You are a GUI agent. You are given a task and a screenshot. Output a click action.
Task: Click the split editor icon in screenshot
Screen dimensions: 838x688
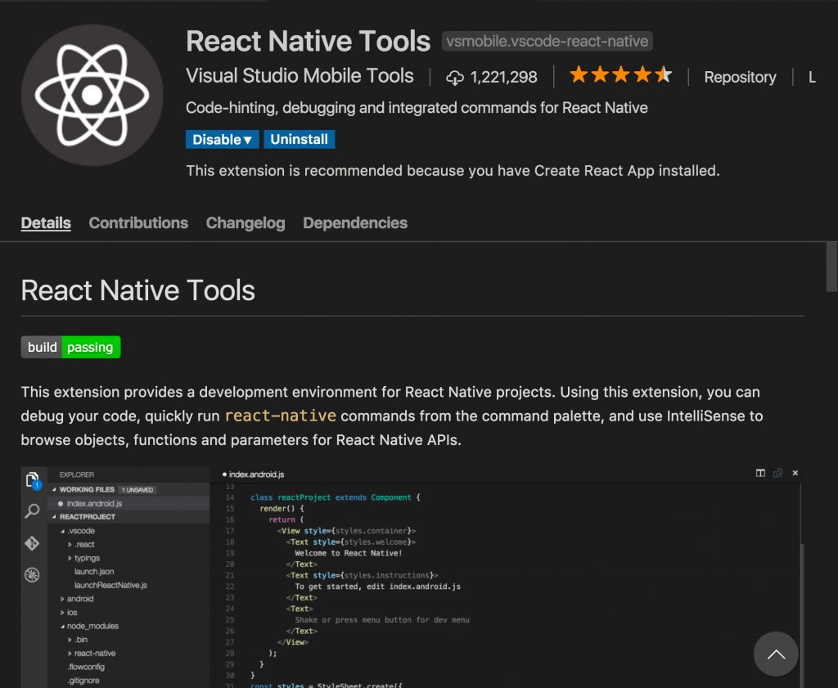click(x=760, y=474)
